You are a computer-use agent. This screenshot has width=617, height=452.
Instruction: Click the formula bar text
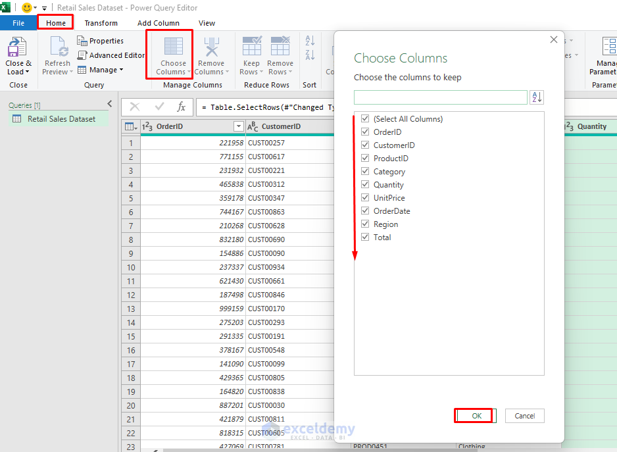pyautogui.click(x=268, y=107)
